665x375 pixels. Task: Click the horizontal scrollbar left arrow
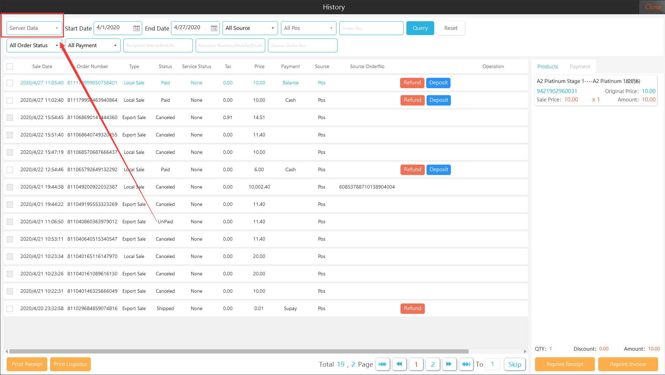7,351
